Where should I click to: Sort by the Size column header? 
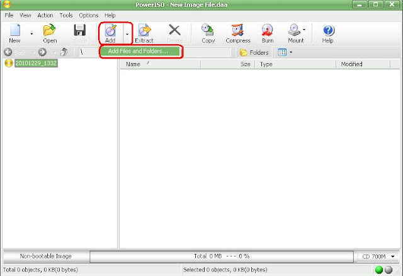click(x=228, y=64)
